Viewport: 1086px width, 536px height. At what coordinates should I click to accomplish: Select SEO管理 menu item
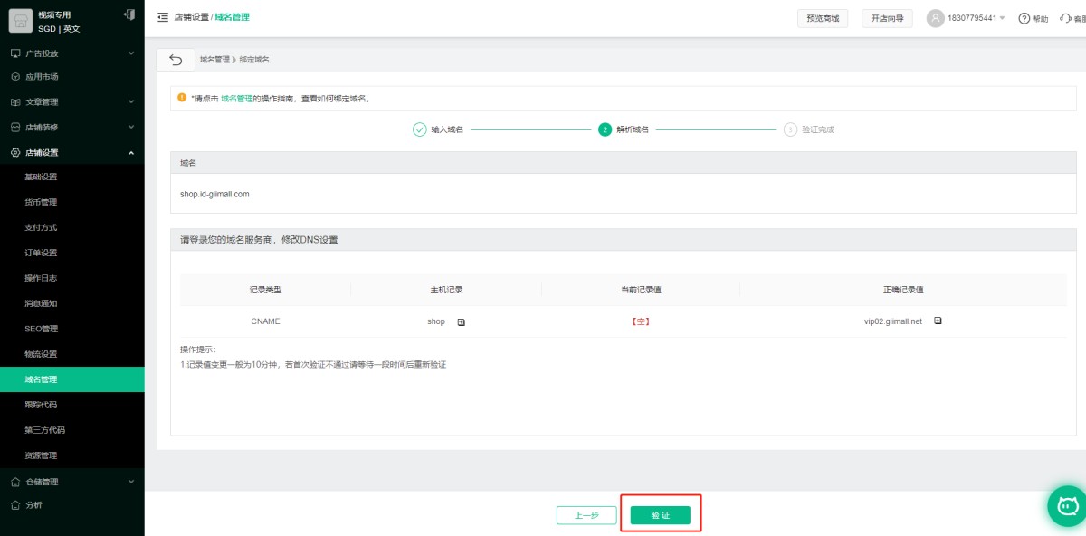[42, 329]
